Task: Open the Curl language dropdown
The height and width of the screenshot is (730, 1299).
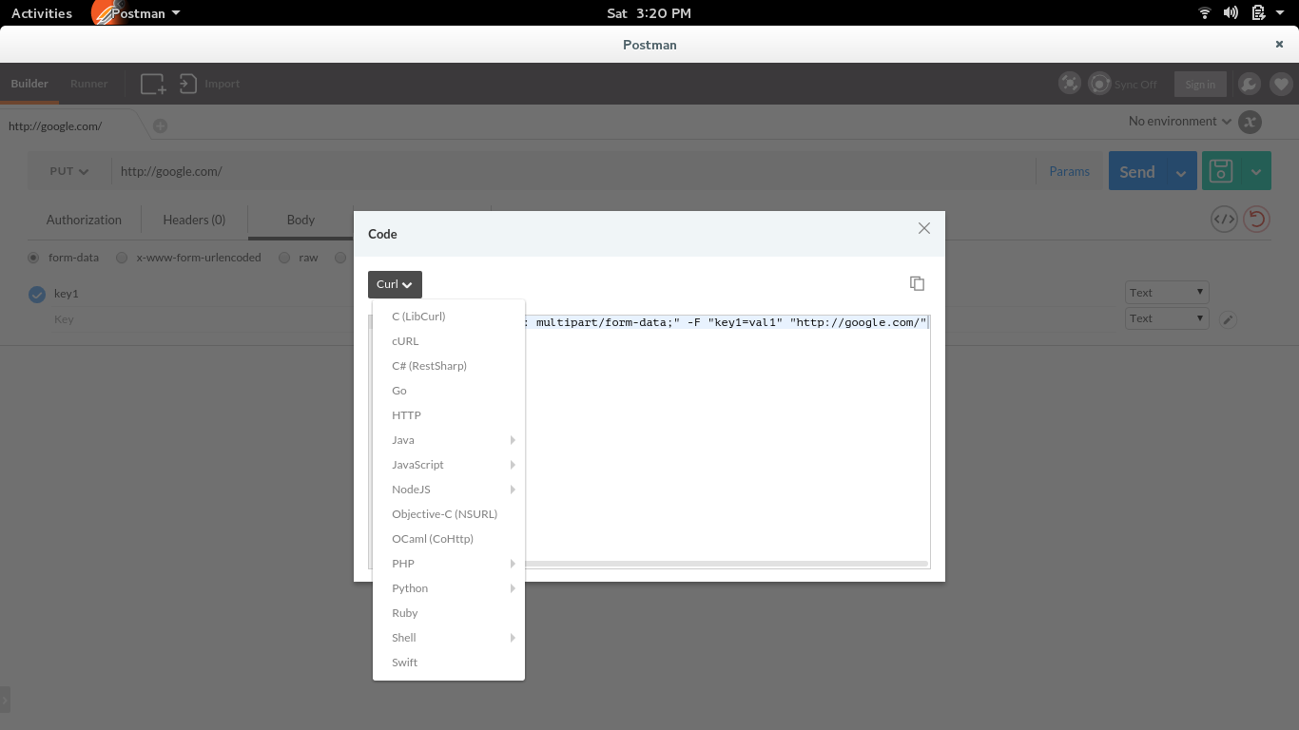Action: (395, 284)
